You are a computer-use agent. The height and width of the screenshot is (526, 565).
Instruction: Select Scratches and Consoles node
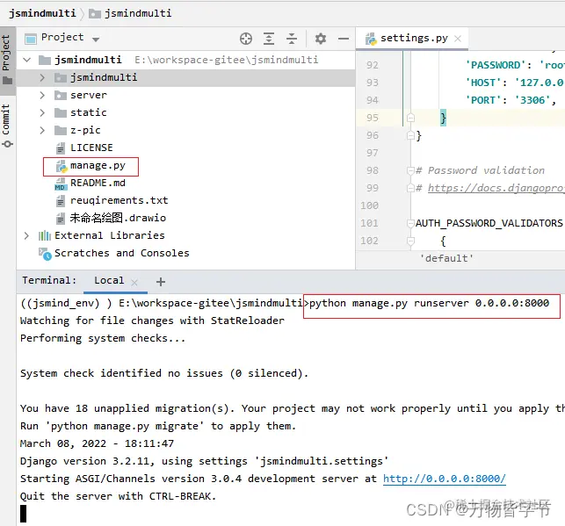click(x=122, y=254)
